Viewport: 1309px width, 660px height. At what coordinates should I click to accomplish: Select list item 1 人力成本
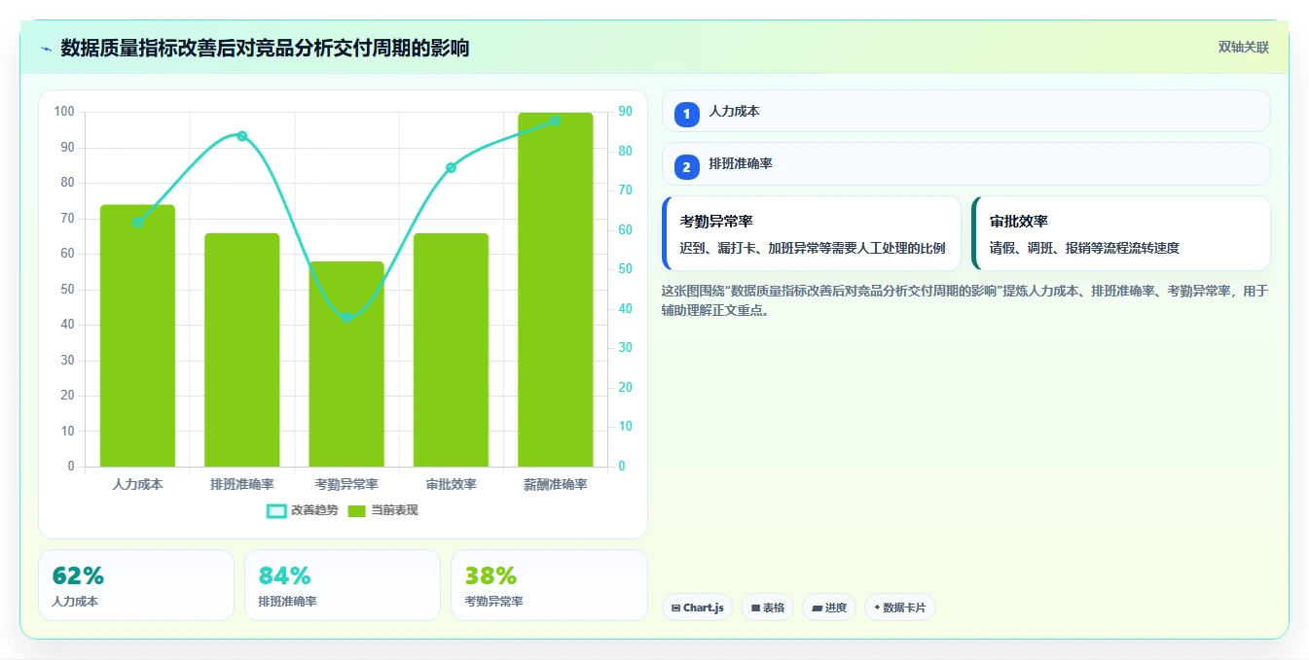pyautogui.click(x=966, y=111)
